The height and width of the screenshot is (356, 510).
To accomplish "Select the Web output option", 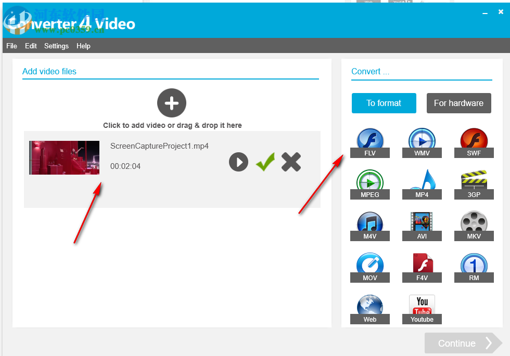I will point(370,307).
